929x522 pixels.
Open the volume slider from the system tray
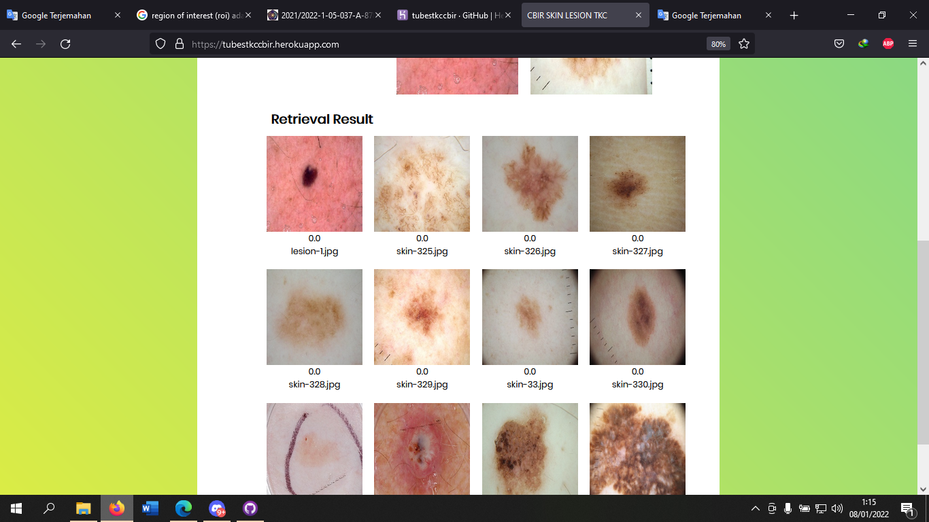tap(837, 508)
